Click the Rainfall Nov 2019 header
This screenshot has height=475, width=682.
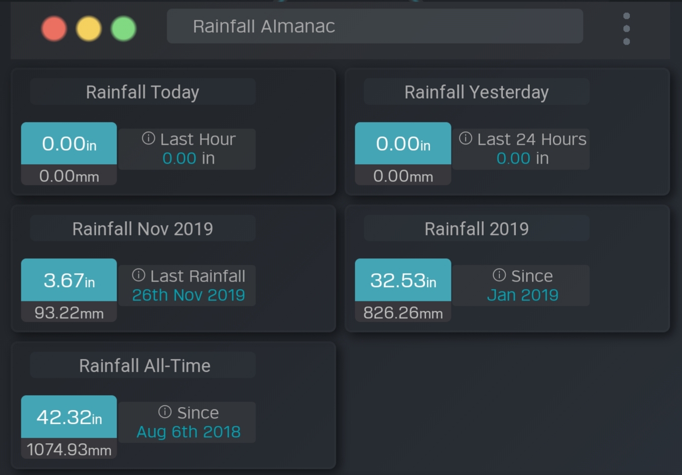pyautogui.click(x=142, y=229)
